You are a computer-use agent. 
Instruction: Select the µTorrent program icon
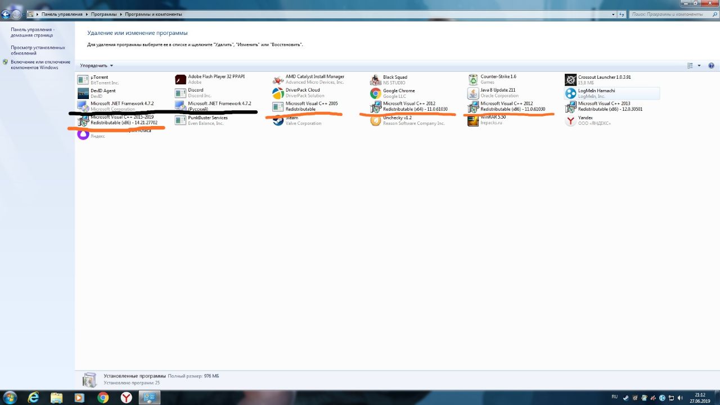(83, 80)
